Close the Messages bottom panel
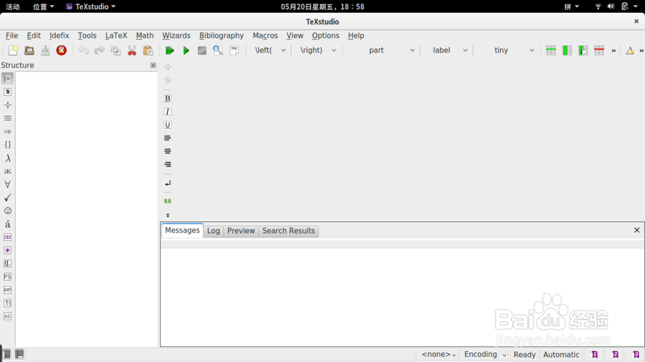The width and height of the screenshot is (645, 362). click(637, 230)
